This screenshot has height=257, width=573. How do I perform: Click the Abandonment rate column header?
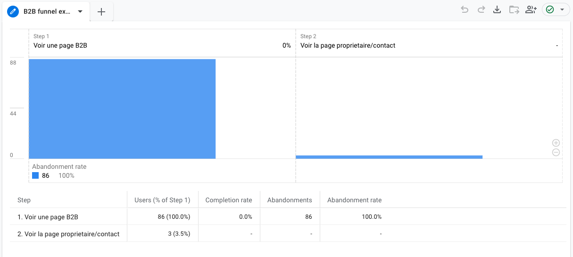[x=354, y=200]
